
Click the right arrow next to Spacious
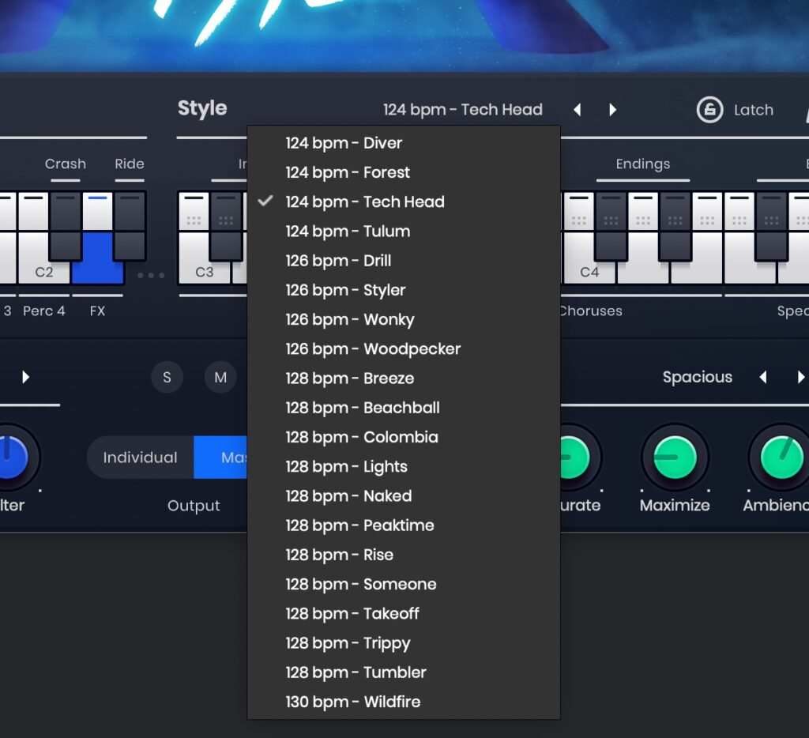click(801, 377)
